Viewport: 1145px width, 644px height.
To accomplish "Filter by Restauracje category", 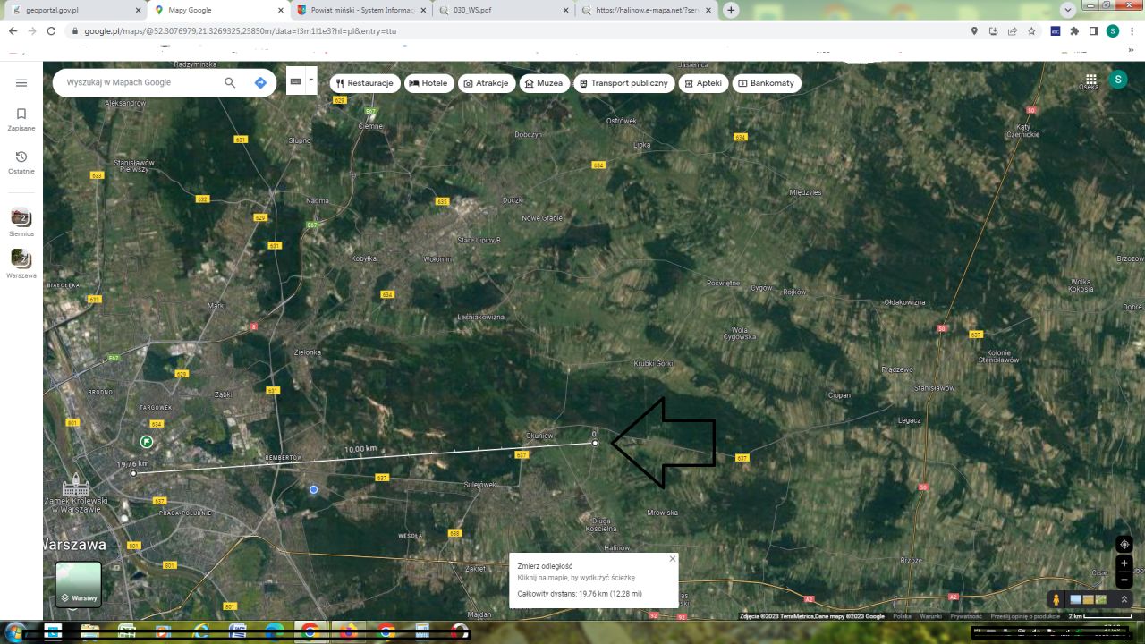I will point(364,83).
